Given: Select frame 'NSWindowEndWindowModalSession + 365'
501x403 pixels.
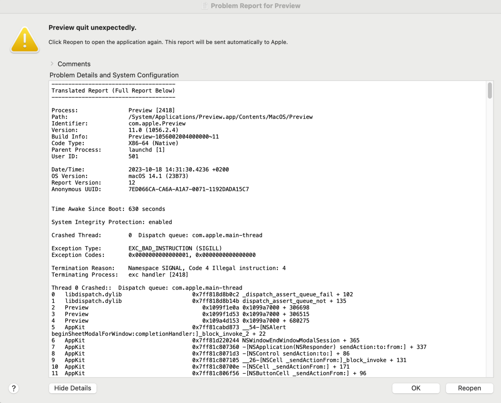Looking at the screenshot, I should pos(301,341).
